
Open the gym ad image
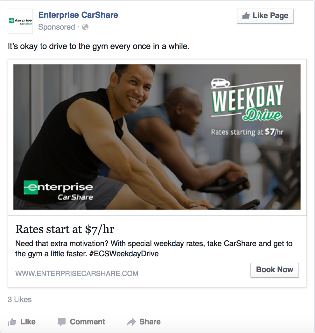(x=157, y=137)
